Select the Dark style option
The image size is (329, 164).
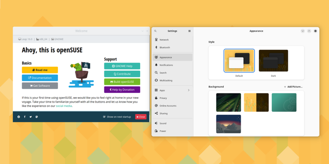(x=274, y=61)
